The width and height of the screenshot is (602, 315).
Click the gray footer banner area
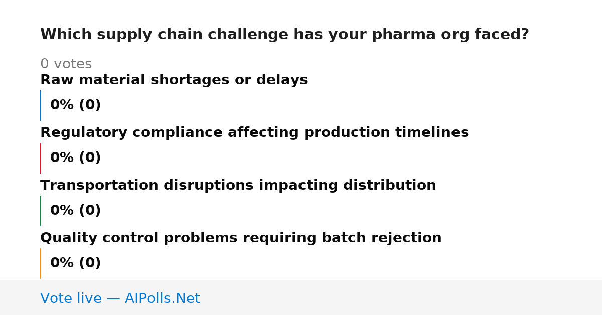[x=301, y=297]
